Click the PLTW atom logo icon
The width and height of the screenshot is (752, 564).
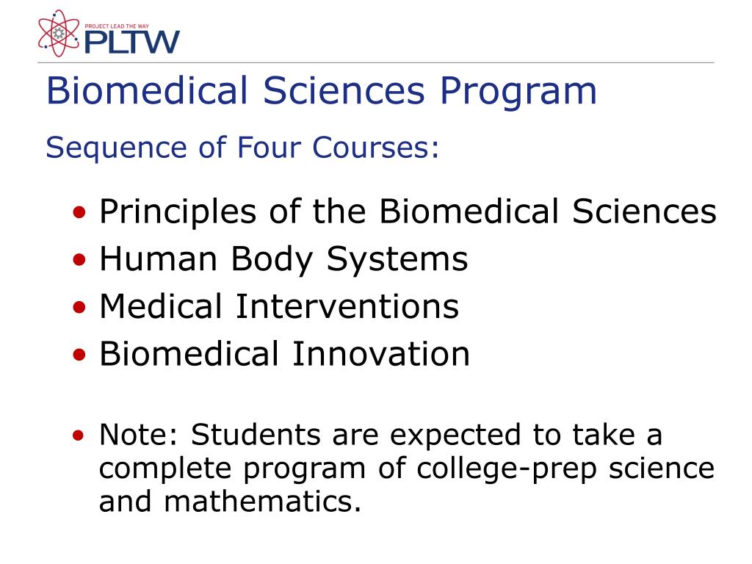59,34
